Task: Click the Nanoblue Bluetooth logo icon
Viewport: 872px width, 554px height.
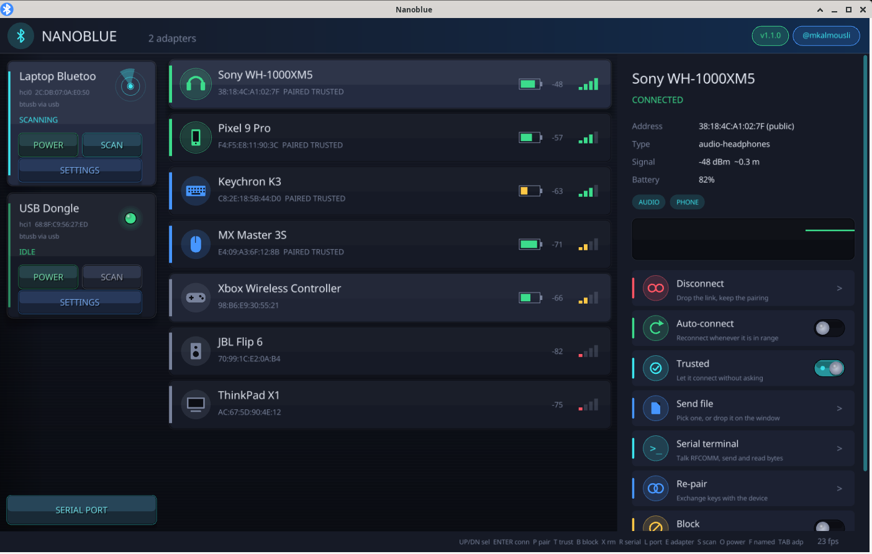Action: click(x=20, y=36)
